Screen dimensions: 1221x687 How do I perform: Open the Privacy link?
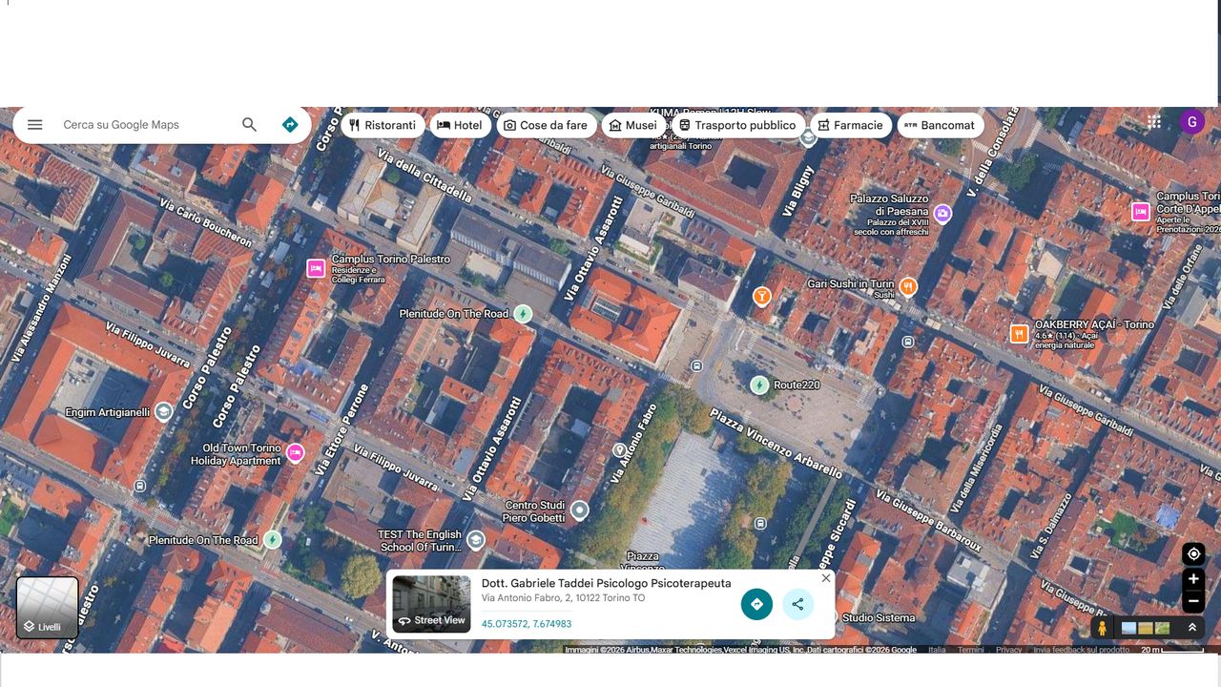pyautogui.click(x=1008, y=650)
